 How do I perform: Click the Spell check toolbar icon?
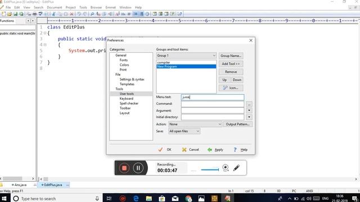pos(40,14)
